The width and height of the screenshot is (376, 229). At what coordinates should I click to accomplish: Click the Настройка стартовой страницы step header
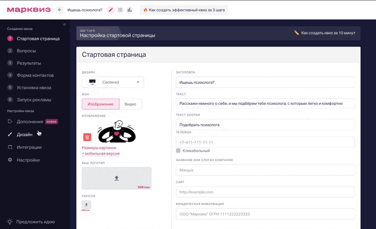click(x=117, y=36)
